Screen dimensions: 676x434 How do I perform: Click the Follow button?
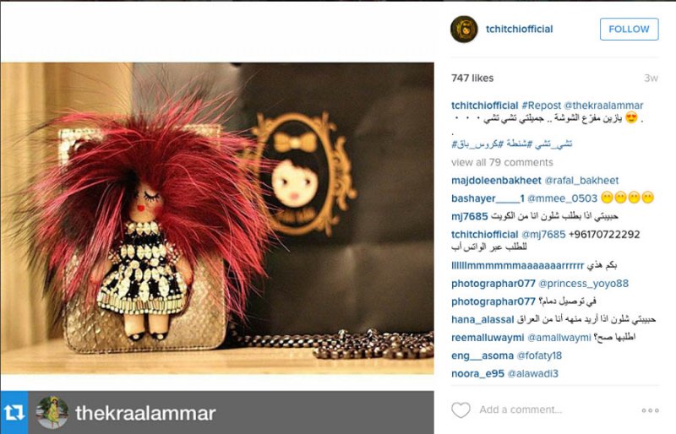click(629, 29)
